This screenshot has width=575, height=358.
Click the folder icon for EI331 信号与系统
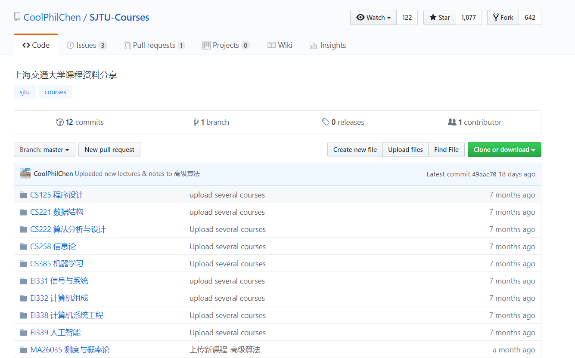tap(23, 281)
